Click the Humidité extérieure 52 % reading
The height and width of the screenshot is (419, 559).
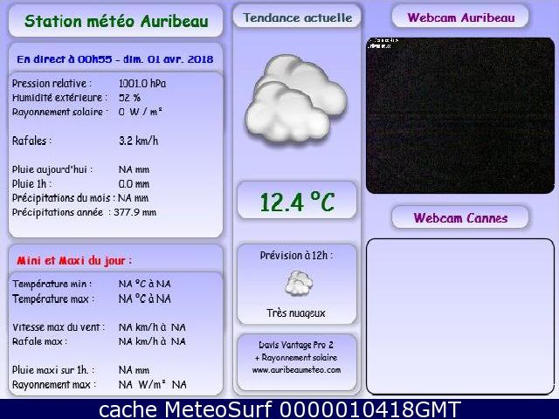(x=129, y=98)
